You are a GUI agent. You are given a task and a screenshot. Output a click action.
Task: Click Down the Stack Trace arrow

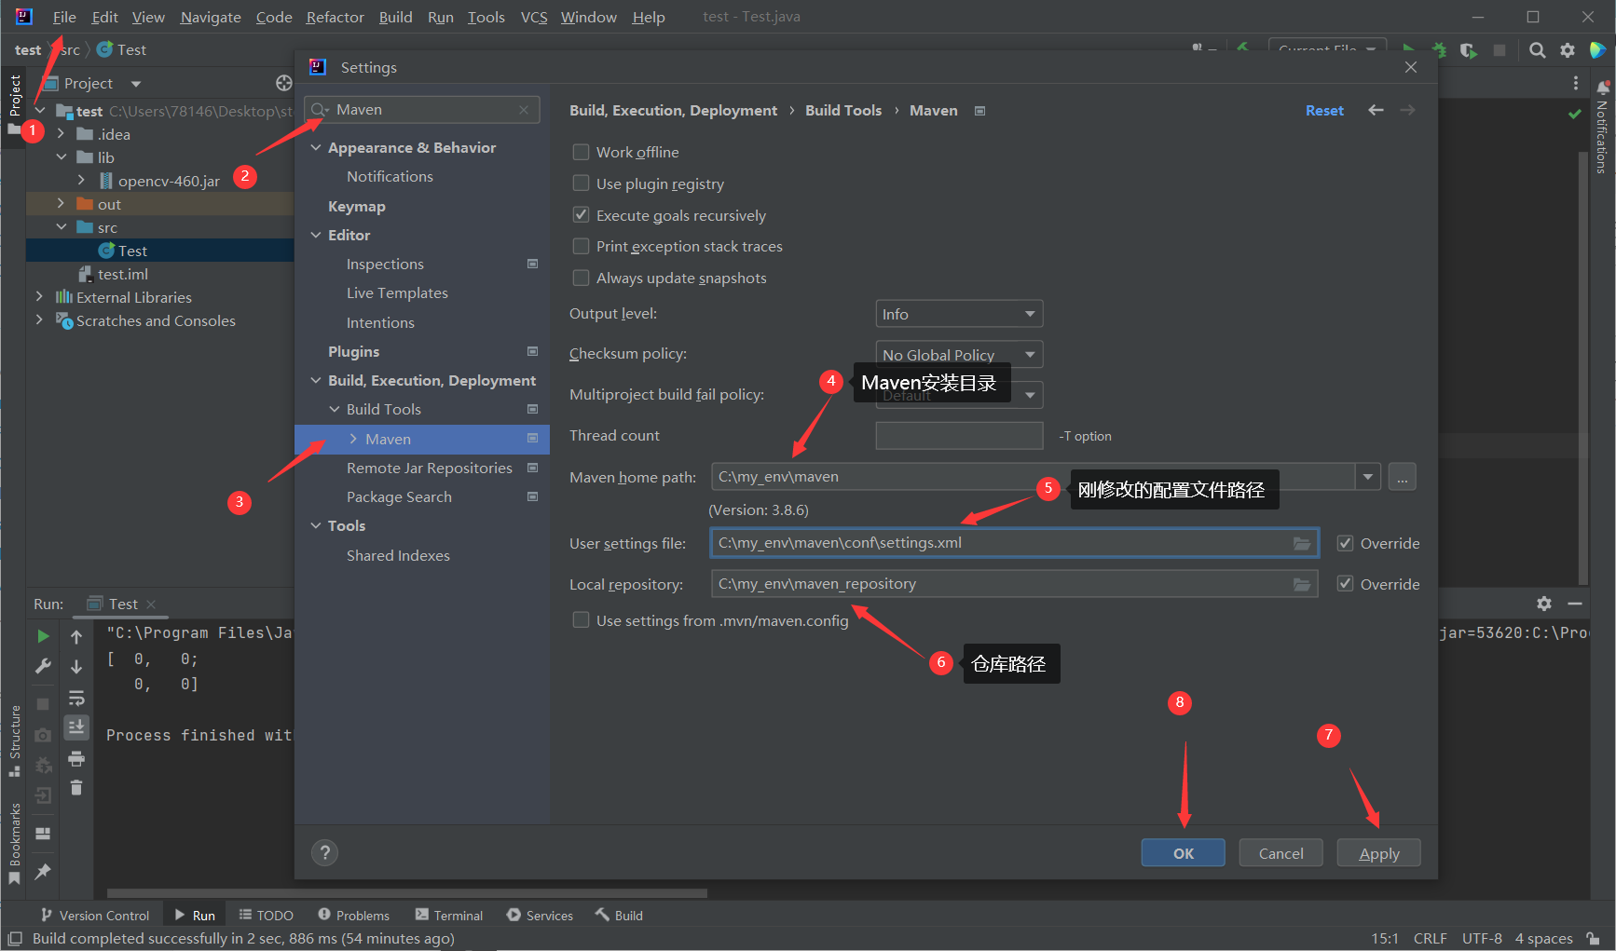(76, 666)
